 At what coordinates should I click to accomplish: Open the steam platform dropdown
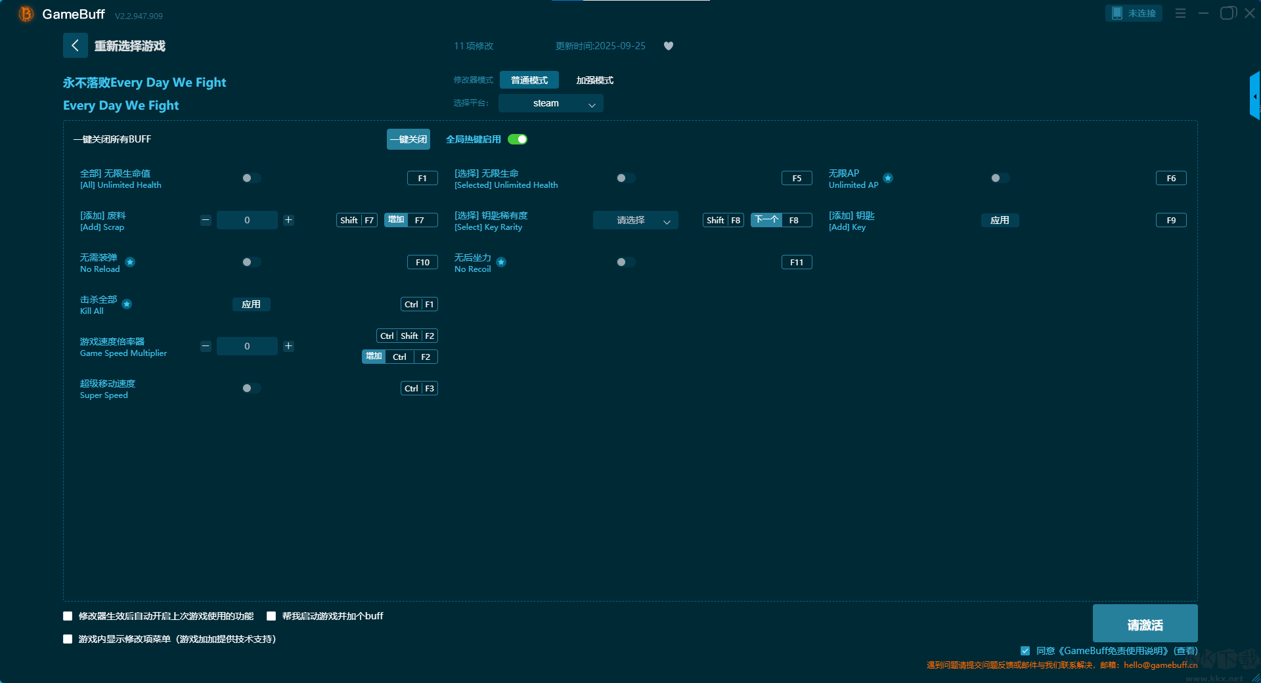coord(551,103)
